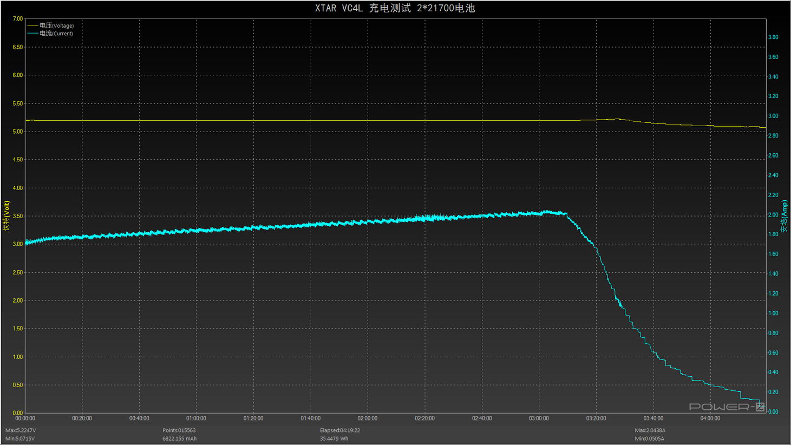Click the 1.80 current axis tick label

click(773, 234)
